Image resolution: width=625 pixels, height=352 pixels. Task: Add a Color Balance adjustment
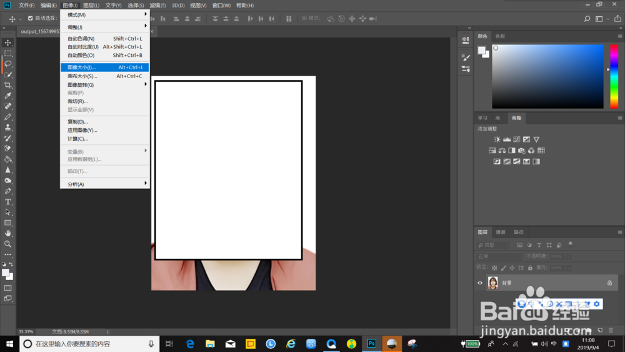pyautogui.click(x=502, y=151)
